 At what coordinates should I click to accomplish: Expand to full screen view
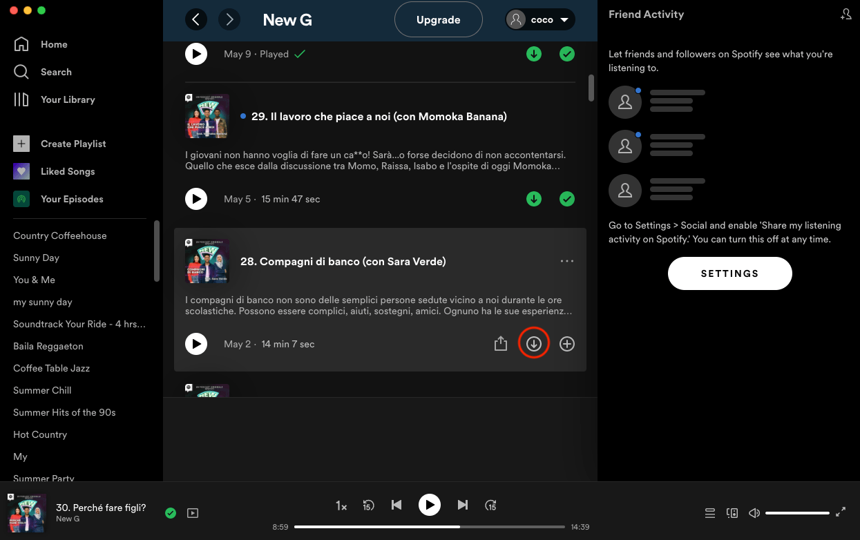click(841, 512)
